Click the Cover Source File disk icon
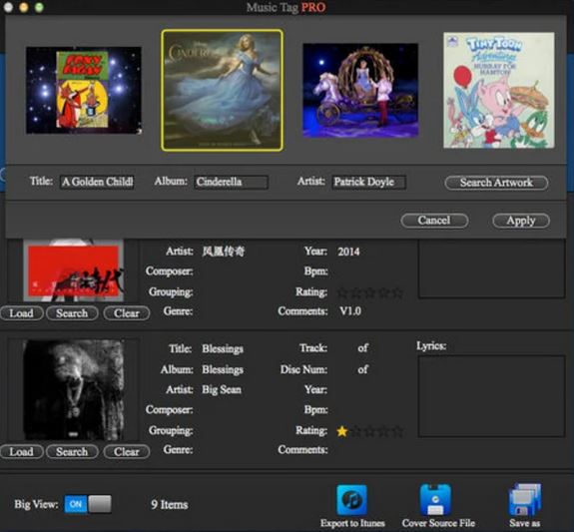 (435, 500)
